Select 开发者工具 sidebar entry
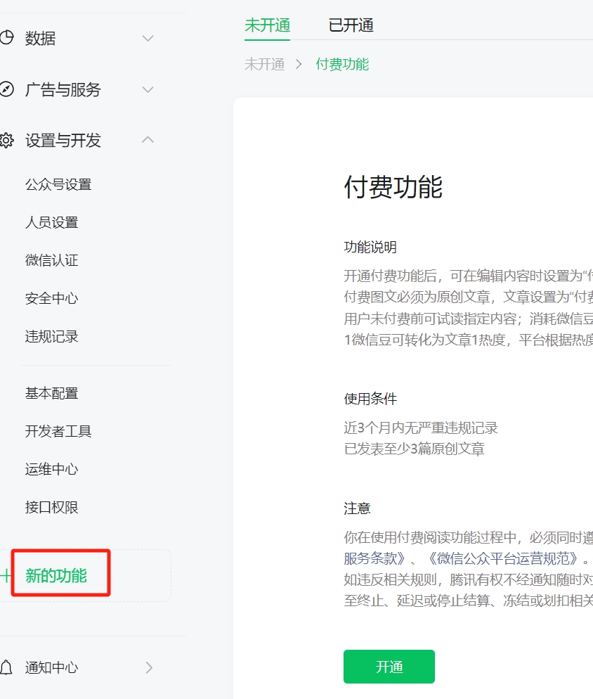The height and width of the screenshot is (699, 593). pos(58,431)
